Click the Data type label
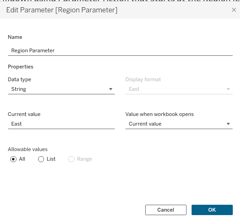 (19, 79)
